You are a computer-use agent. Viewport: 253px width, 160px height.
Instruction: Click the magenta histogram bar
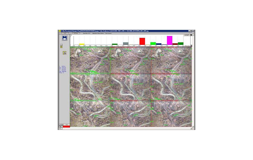169,40
